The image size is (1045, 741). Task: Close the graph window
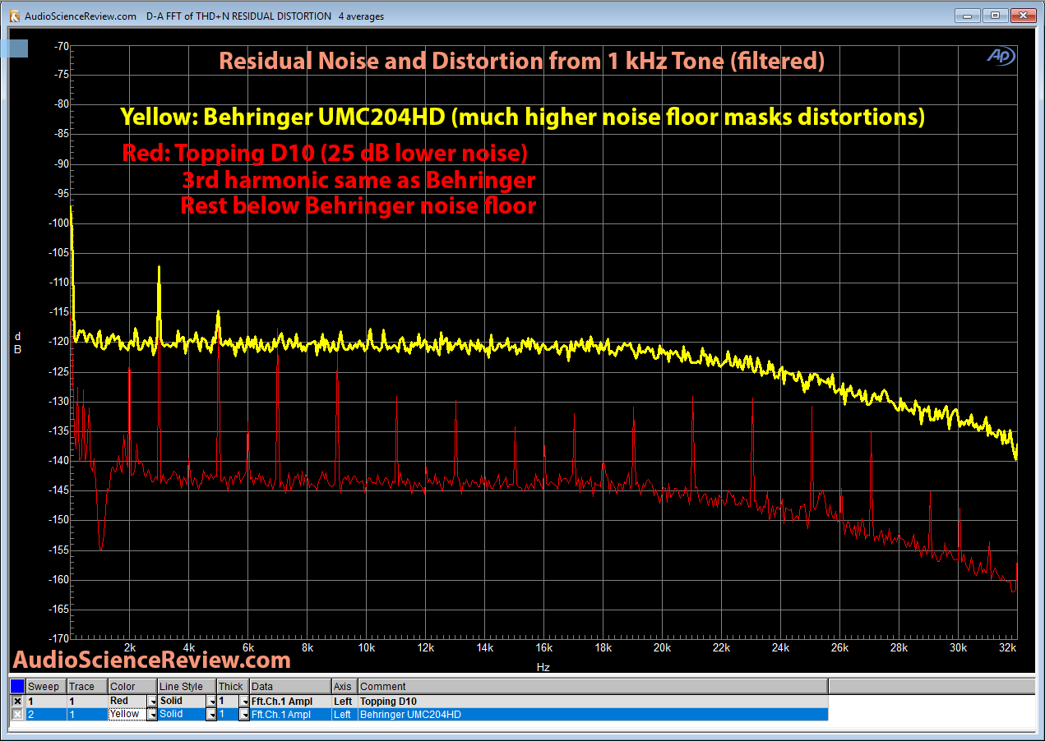[1022, 15]
